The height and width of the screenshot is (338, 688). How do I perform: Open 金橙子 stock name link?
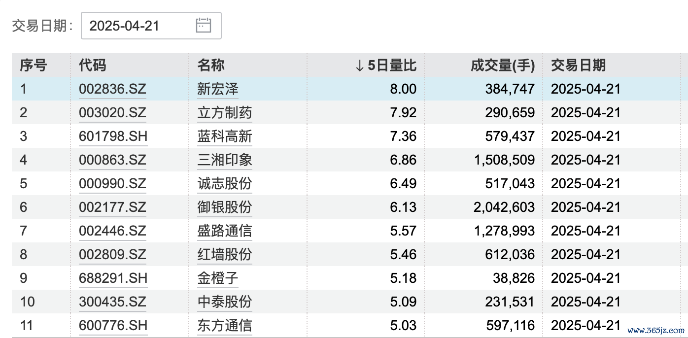point(218,278)
